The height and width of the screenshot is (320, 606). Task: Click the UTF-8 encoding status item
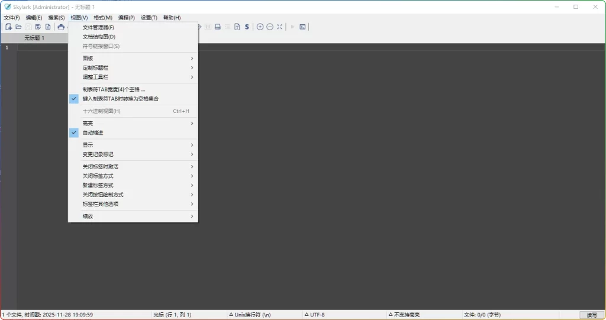(317, 315)
